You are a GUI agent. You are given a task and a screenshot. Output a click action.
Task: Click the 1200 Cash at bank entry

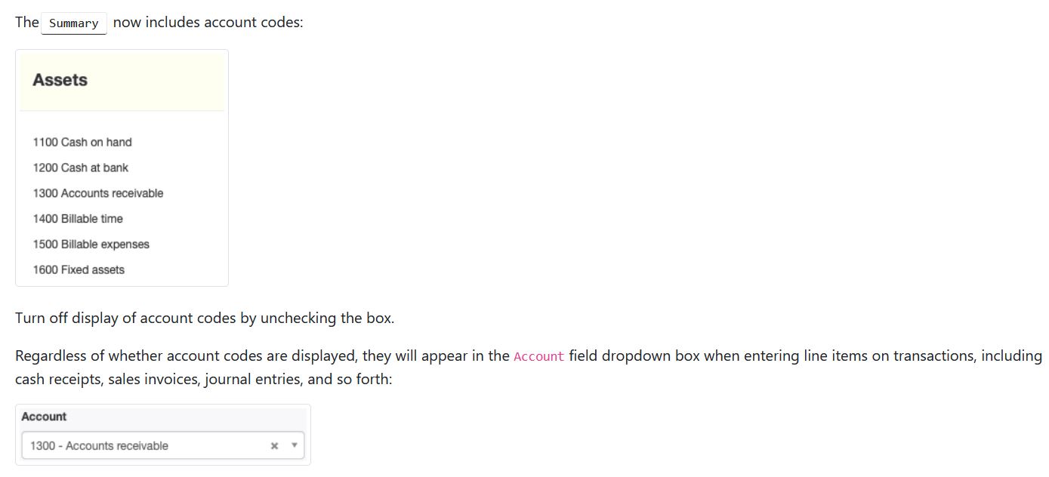click(x=81, y=168)
